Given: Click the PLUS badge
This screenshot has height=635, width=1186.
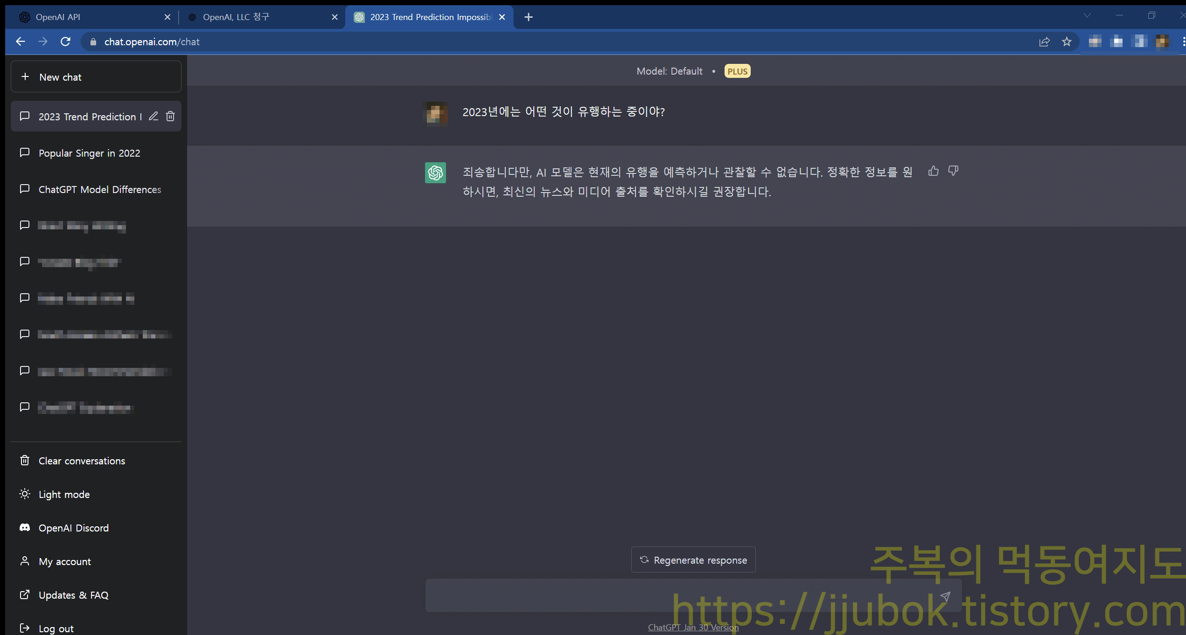Looking at the screenshot, I should tap(737, 71).
